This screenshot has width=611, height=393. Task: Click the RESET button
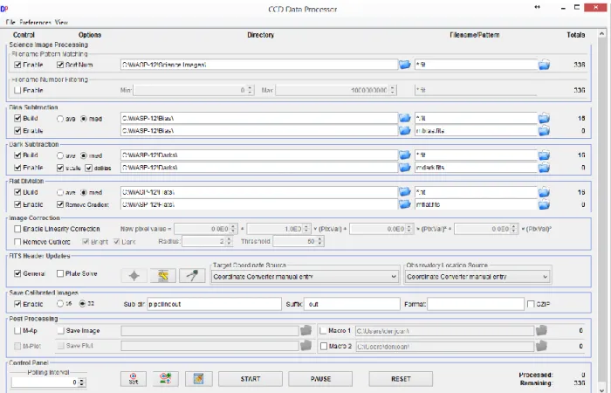pos(401,378)
